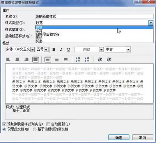
Task: Choose 表格 from style type list
Action: point(94,38)
